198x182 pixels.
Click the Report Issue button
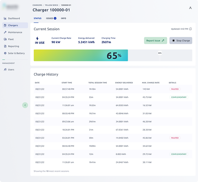[155, 41]
